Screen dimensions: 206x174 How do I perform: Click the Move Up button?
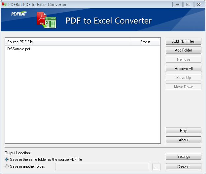tap(184, 77)
